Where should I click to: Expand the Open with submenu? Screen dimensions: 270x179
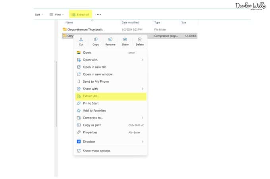(111, 60)
